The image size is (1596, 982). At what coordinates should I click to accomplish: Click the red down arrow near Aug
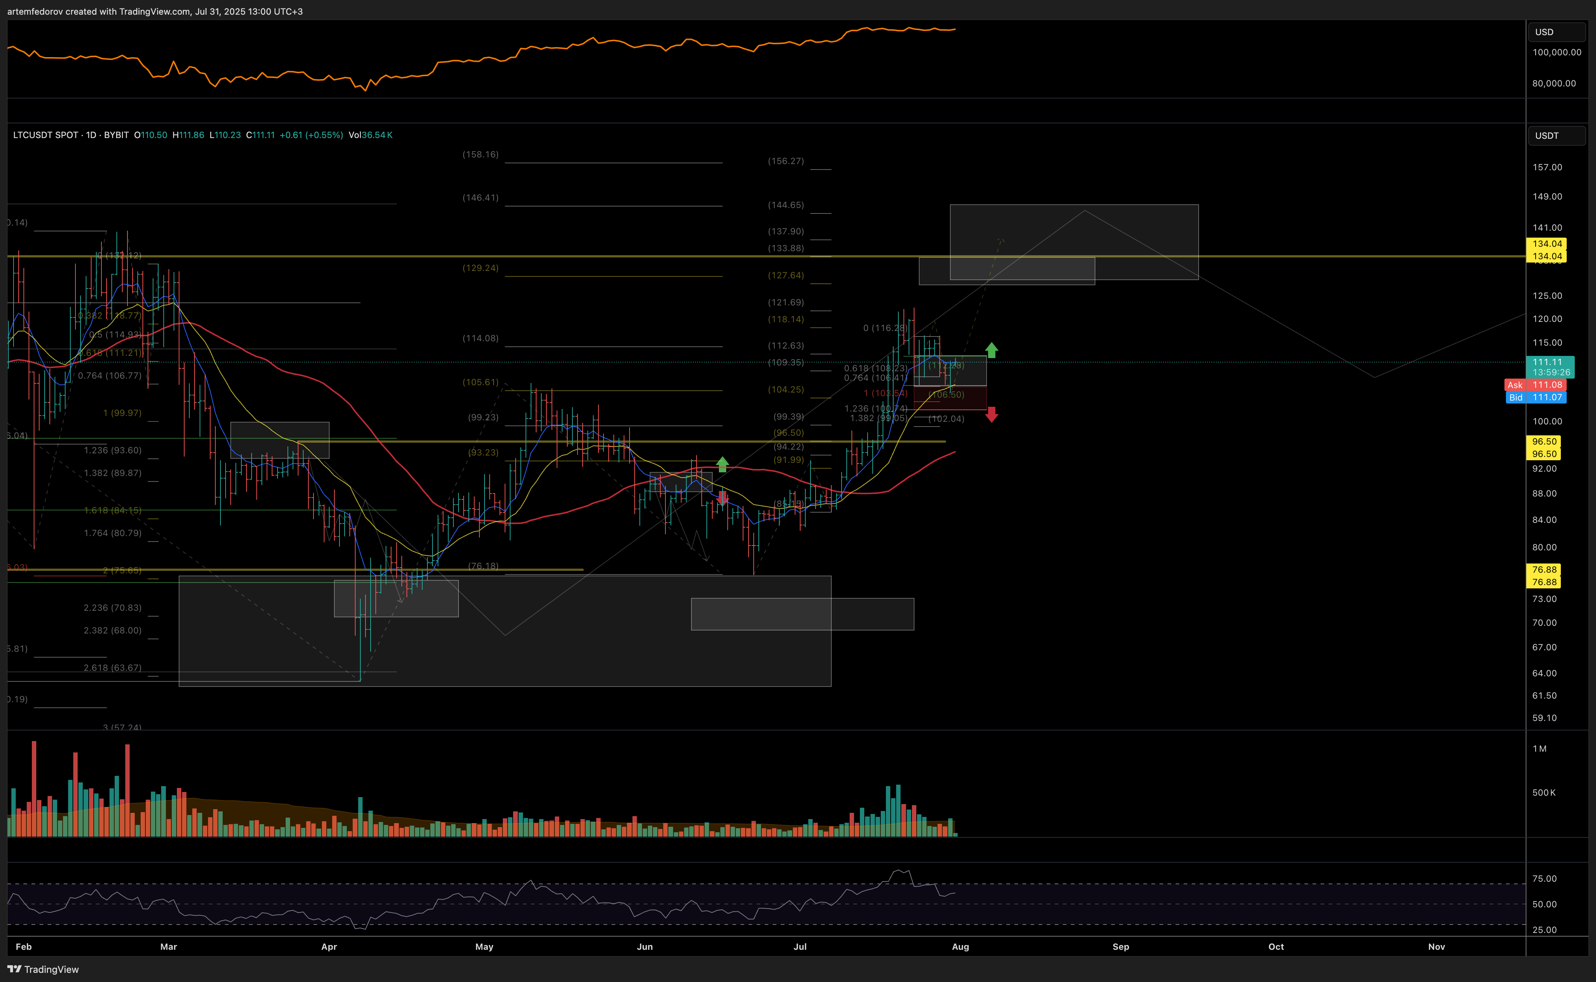(x=991, y=414)
